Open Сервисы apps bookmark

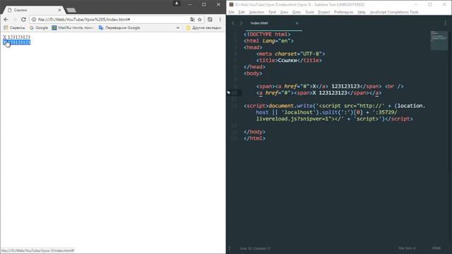pos(14,28)
